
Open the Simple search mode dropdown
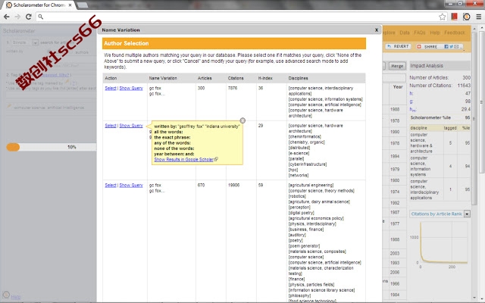(35, 42)
